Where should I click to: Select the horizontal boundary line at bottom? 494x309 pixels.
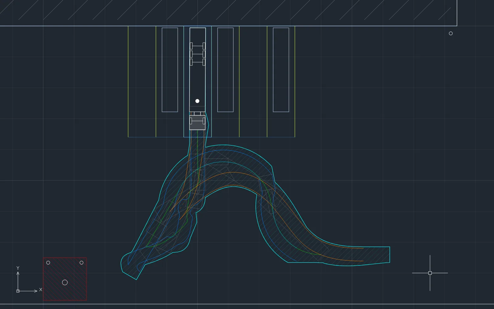pyautogui.click(x=247, y=304)
